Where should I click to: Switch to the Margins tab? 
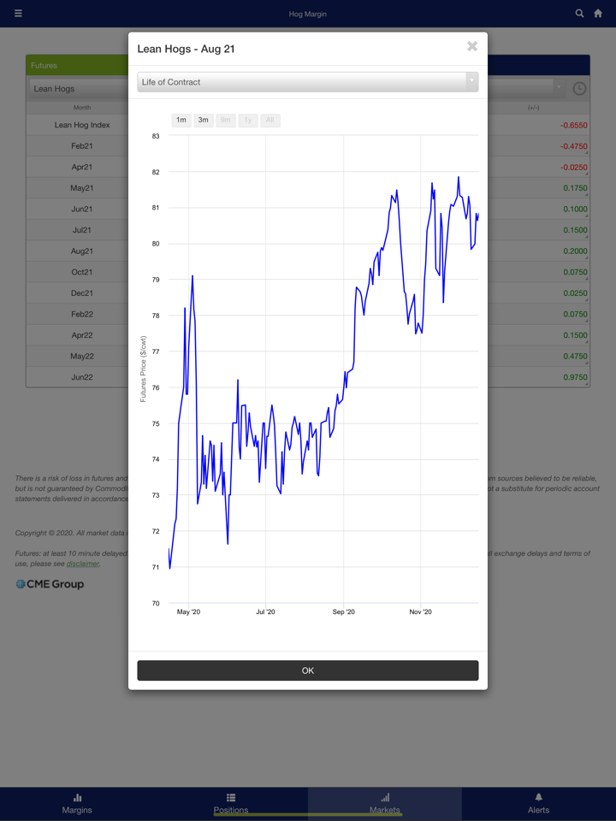click(77, 809)
